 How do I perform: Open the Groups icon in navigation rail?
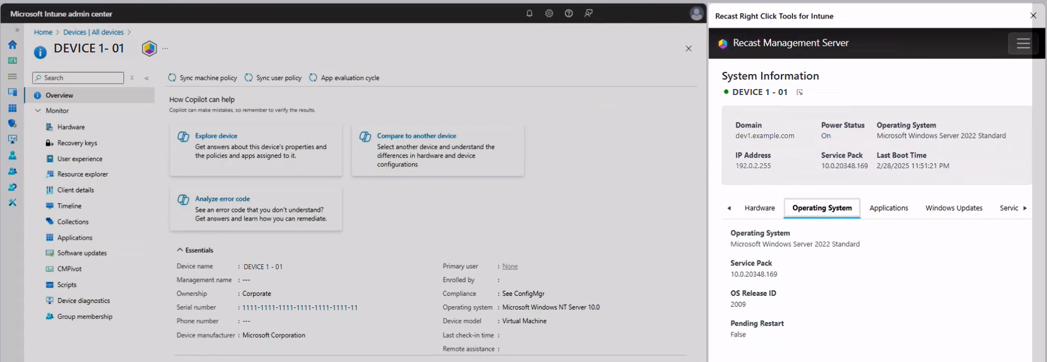tap(12, 171)
